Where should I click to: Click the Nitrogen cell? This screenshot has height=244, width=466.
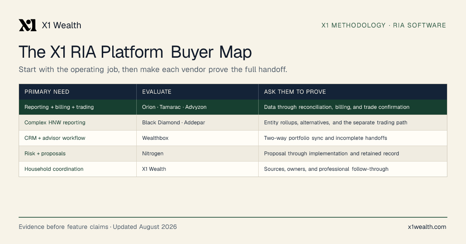pyautogui.click(x=197, y=153)
